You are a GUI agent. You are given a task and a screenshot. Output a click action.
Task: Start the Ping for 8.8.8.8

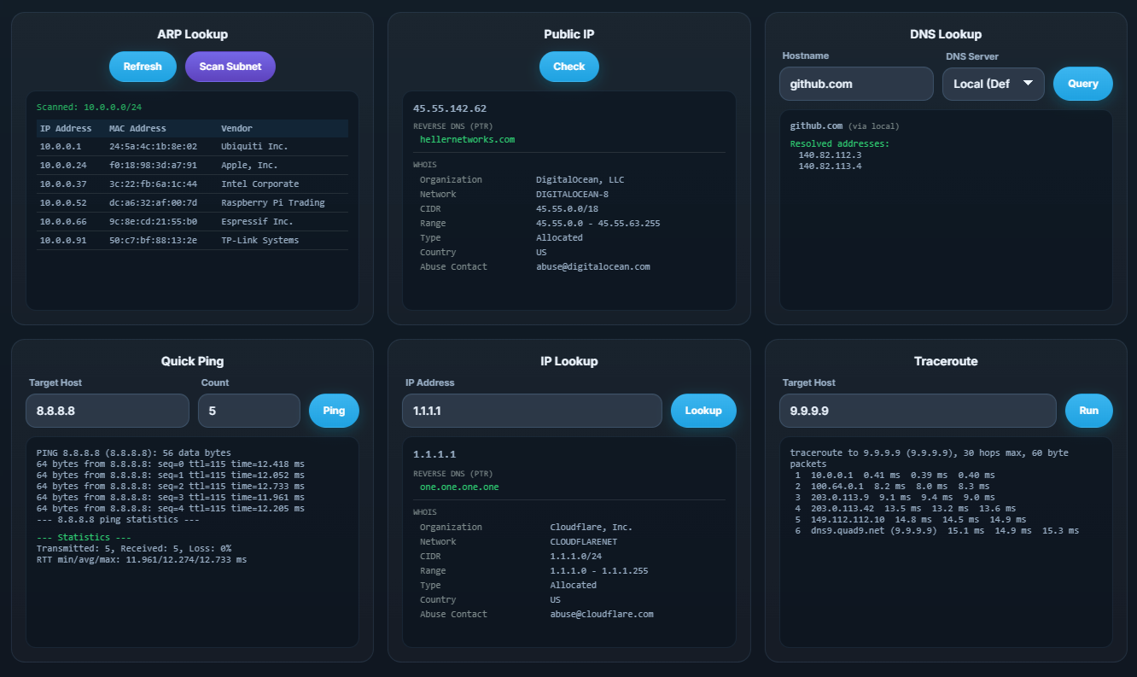pos(334,411)
